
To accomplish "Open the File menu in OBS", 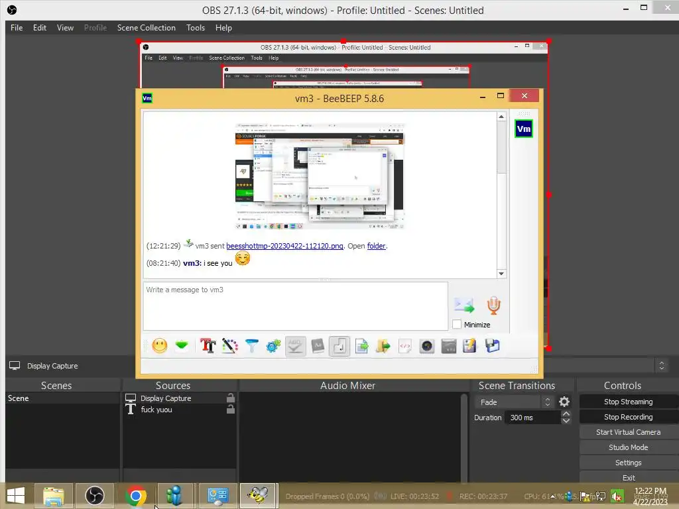I will tap(17, 28).
